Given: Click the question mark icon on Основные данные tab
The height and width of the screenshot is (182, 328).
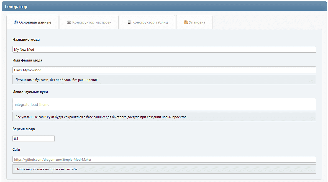Looking at the screenshot, I should [16, 22].
